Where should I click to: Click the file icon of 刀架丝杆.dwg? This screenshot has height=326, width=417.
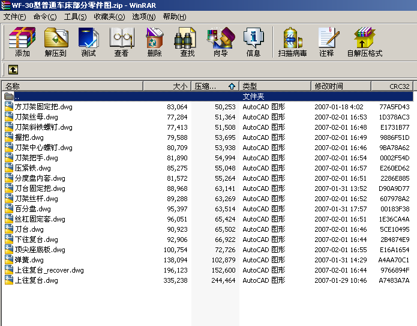pos(9,198)
